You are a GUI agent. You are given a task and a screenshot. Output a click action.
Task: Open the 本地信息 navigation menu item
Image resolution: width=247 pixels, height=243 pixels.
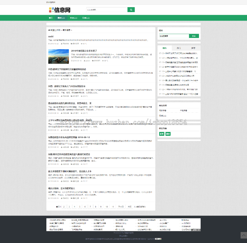pos(74,18)
